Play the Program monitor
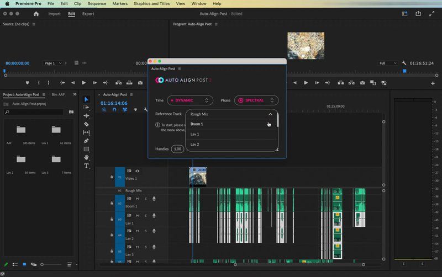 tap(306, 83)
